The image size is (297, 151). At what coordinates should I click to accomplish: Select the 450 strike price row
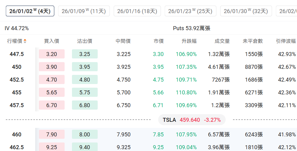pos(17,67)
